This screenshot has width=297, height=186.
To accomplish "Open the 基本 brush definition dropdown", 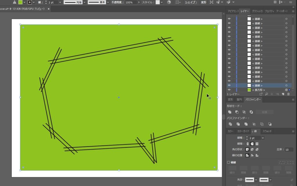I will (x=108, y=2).
